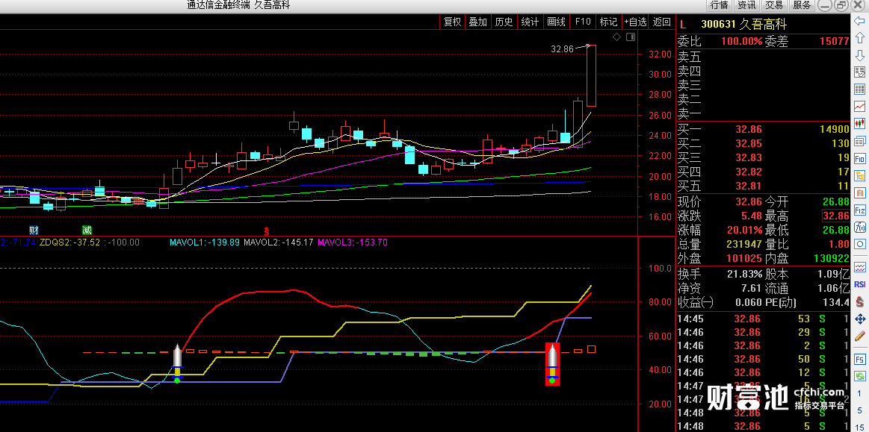Click the down arrow icon in sidebar
Viewport: 869px width, 432px height.
click(860, 56)
